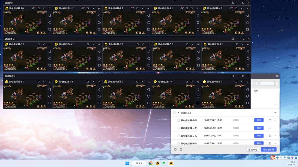Image resolution: width=298 pixels, height=167 pixels.
Task: Expand sidebar chevron of 雷电模拟器-7
Action: tap(149, 44)
